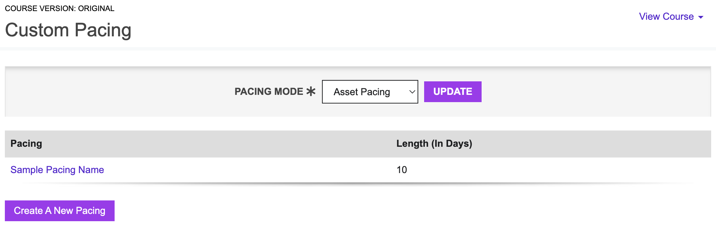Click the COURSE VERSION: ORIGINAL label

coord(60,8)
